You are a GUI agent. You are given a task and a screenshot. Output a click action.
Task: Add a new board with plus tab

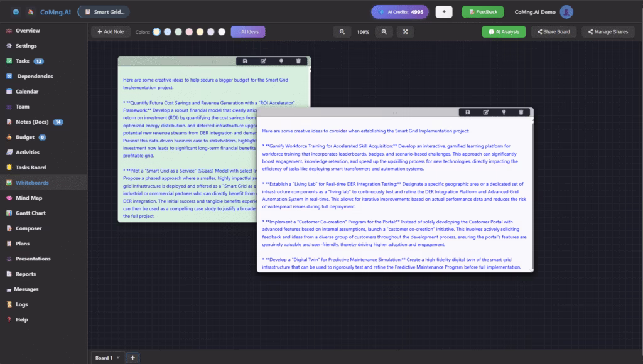pyautogui.click(x=132, y=358)
